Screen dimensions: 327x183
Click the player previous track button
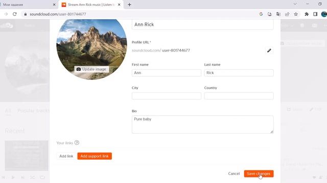coord(4,177)
